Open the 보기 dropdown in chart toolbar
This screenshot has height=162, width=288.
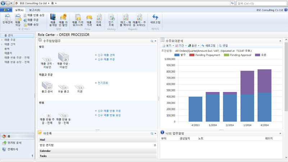(x=168, y=46)
